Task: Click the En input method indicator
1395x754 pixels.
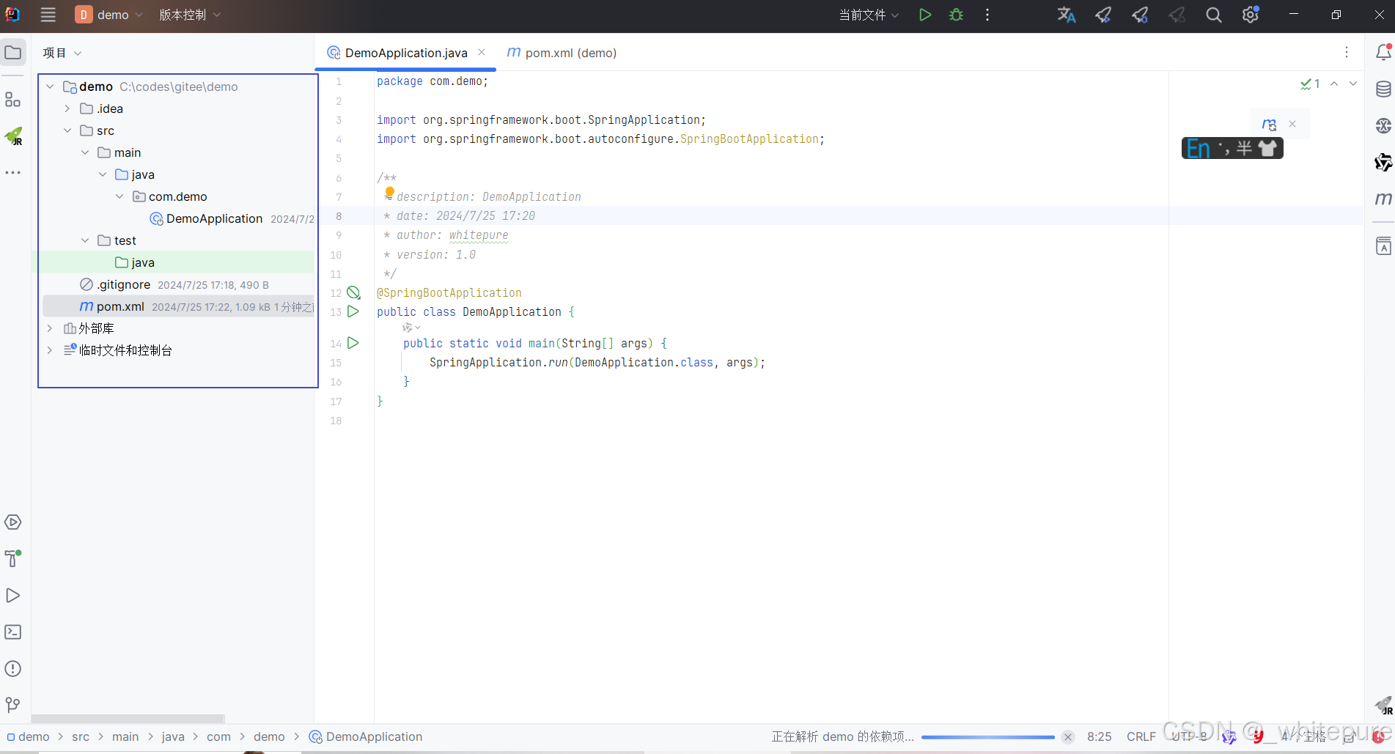Action: [1198, 148]
